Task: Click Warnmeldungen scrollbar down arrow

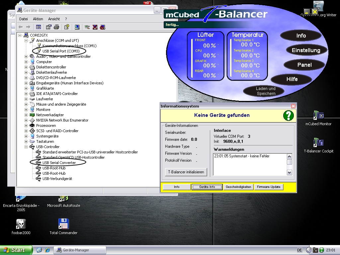Action: [x=289, y=173]
